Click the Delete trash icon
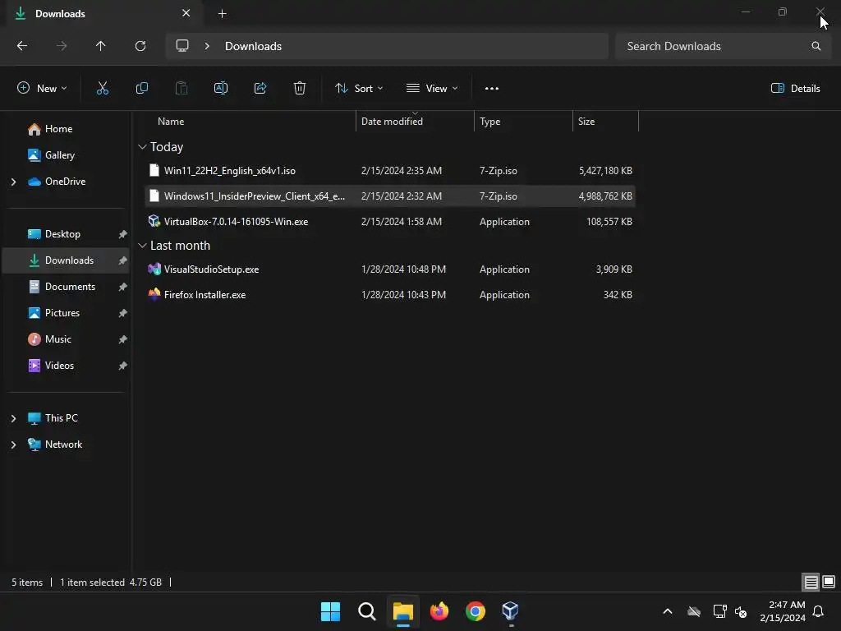The image size is (841, 631). [300, 89]
